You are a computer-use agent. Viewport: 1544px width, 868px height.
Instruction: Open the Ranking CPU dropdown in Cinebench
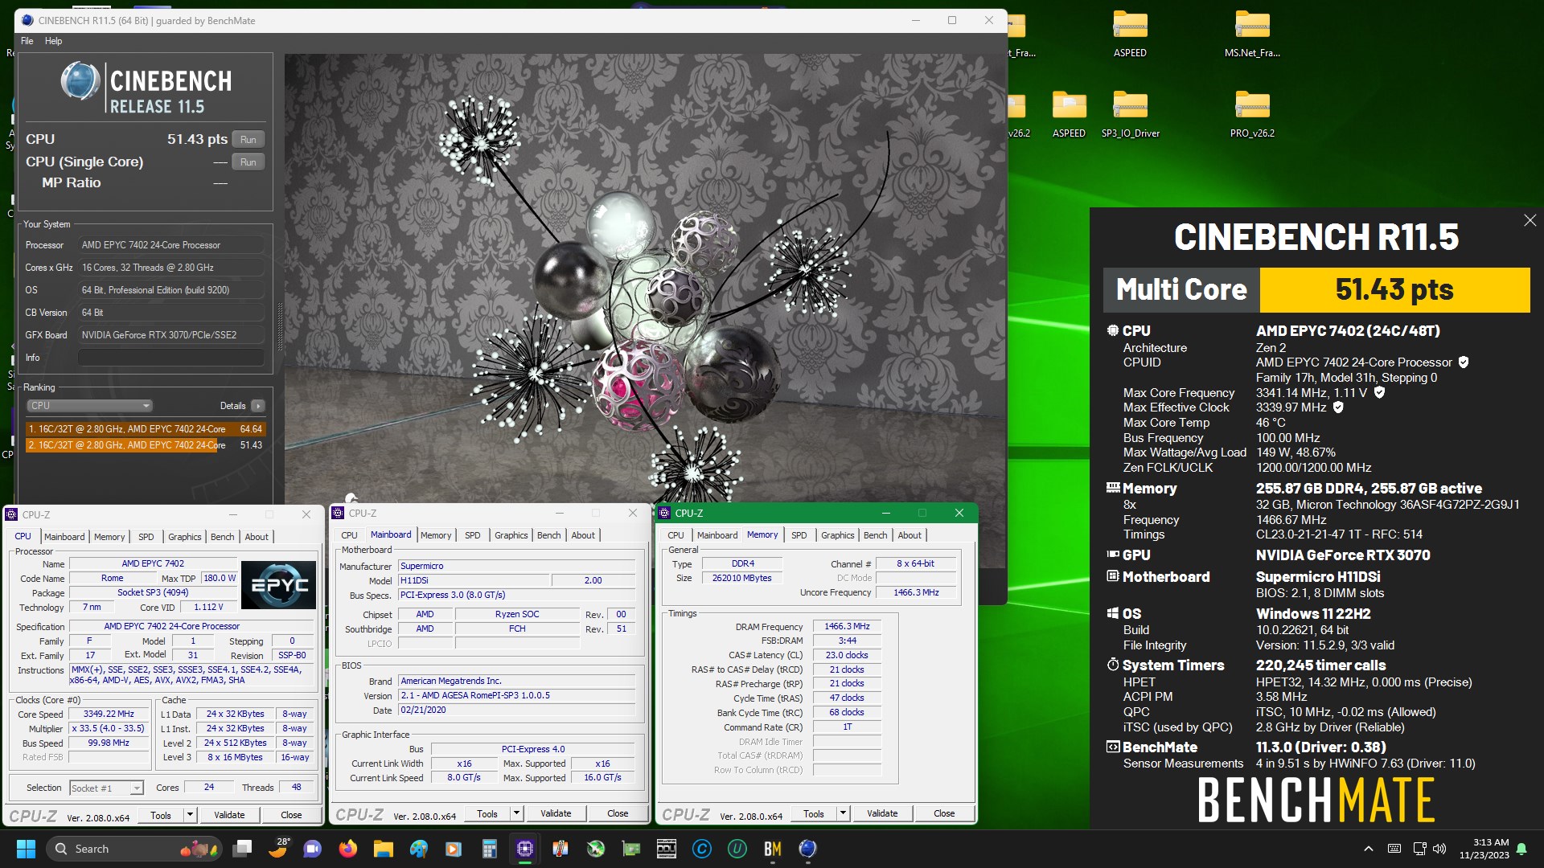click(x=89, y=406)
